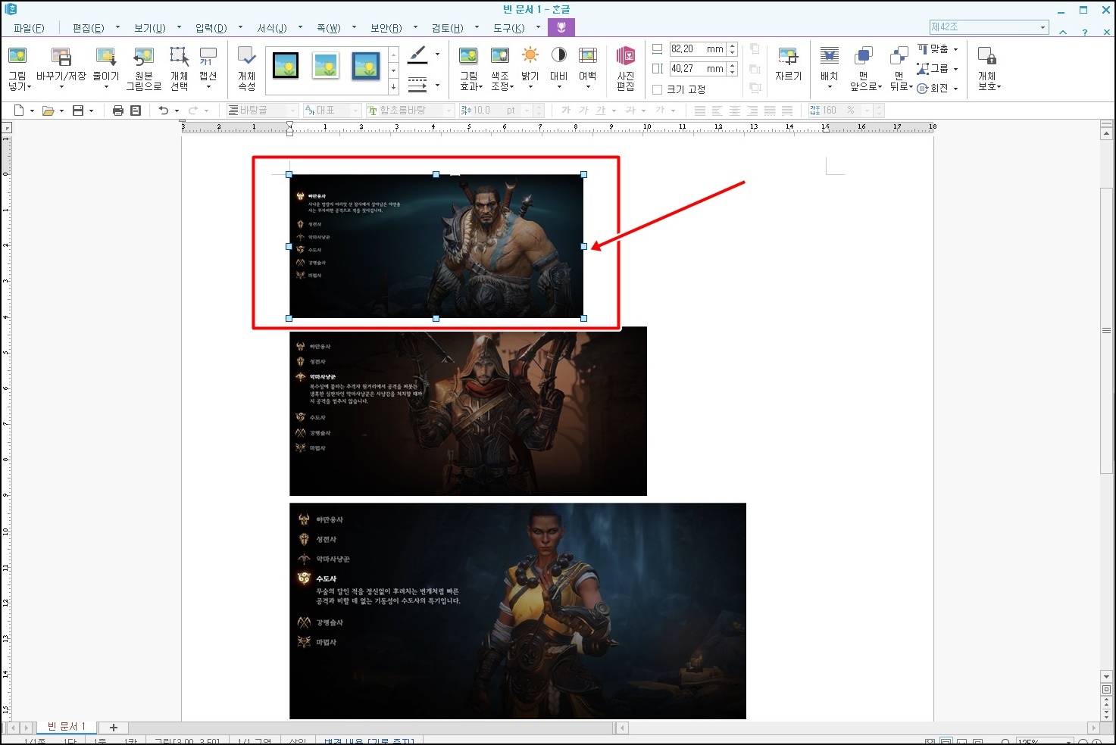Open the 보안(B) menu
Screen dimensions: 1116x745
point(386,28)
